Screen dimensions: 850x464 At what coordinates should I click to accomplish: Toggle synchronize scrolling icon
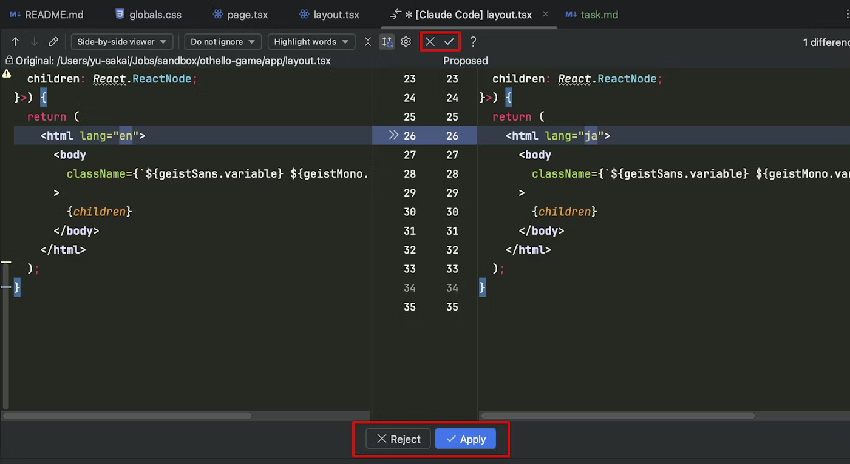coord(387,42)
